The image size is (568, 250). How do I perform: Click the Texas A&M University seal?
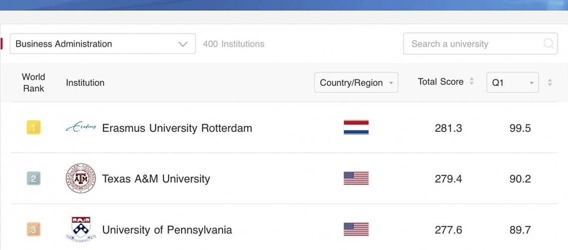tap(81, 178)
